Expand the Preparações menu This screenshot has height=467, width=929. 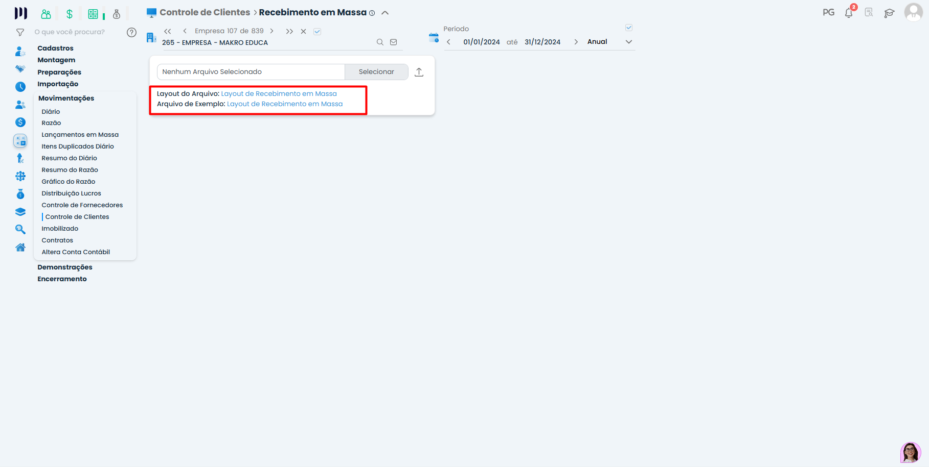pyautogui.click(x=59, y=72)
